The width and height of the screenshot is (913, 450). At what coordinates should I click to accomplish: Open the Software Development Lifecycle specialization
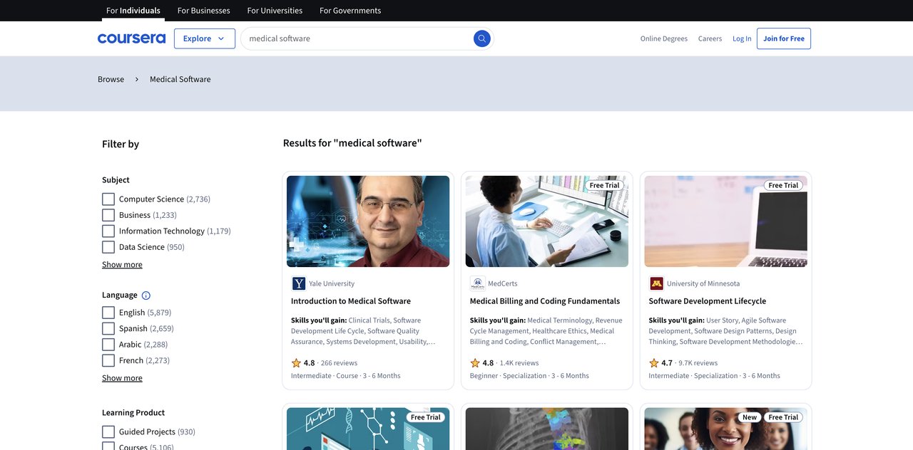(x=708, y=301)
